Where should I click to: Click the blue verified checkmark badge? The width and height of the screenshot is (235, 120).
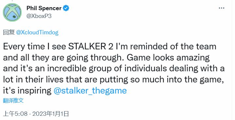[66, 8]
